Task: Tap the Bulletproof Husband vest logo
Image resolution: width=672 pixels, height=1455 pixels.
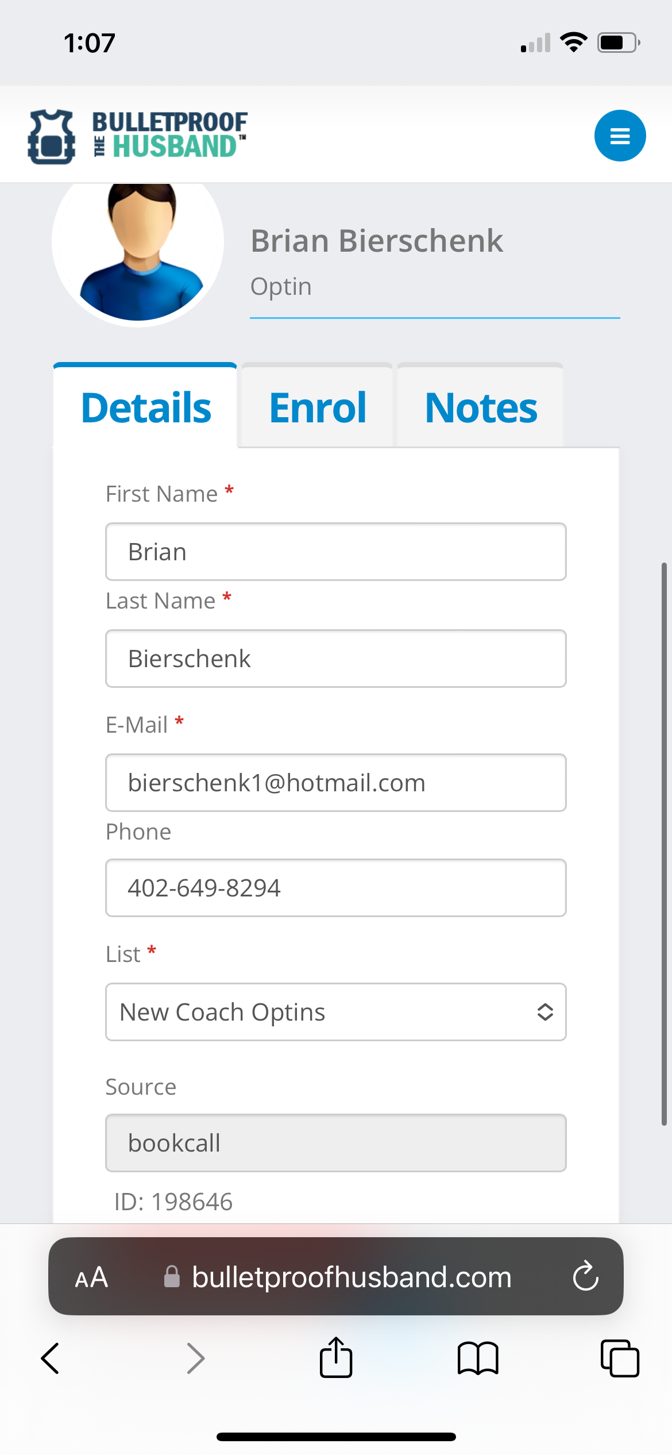Action: [52, 137]
